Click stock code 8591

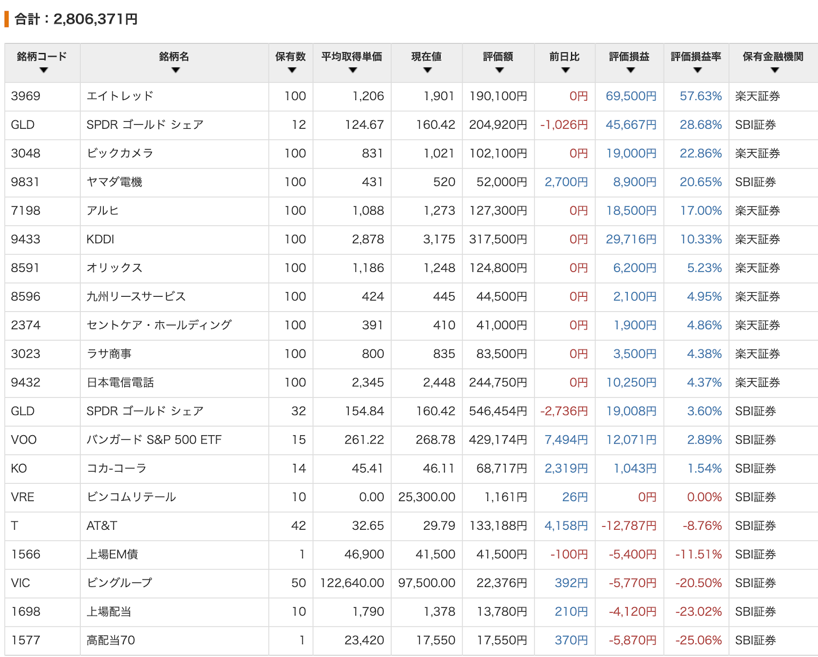tap(26, 268)
